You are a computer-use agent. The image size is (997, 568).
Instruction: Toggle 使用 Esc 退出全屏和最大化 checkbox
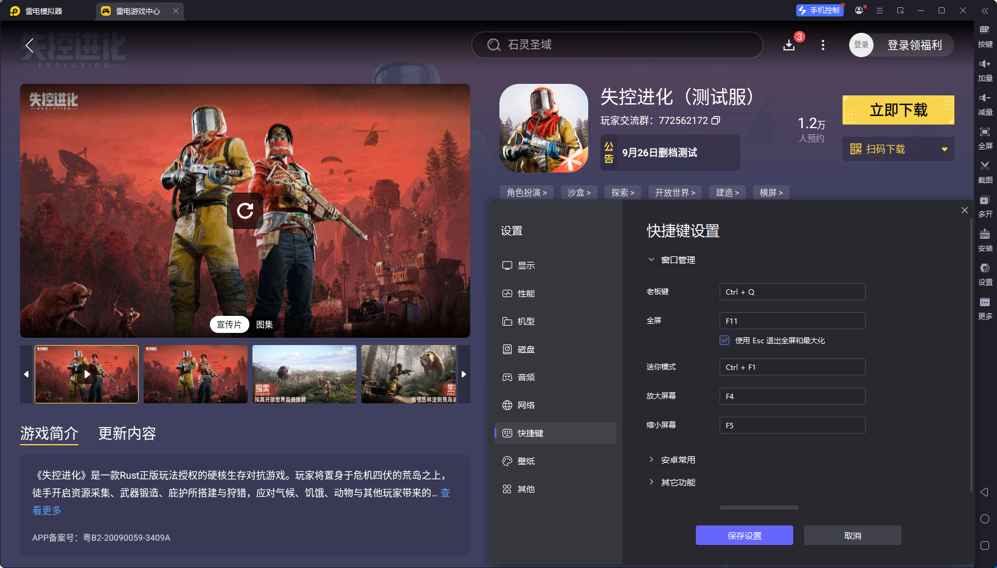click(x=724, y=340)
